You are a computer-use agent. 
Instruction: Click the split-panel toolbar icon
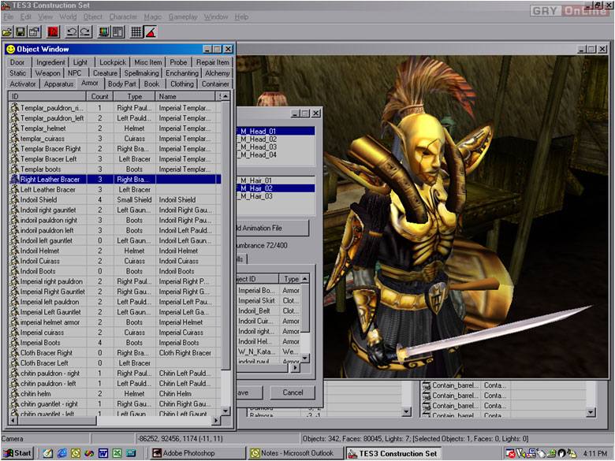[118, 32]
